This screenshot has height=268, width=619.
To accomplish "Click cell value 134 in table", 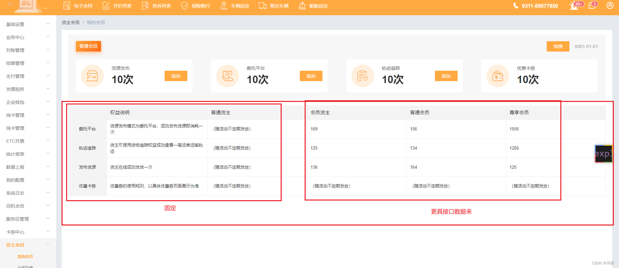I will (x=414, y=148).
